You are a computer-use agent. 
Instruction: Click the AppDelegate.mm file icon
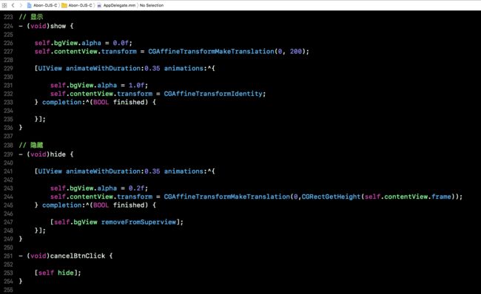99,5
